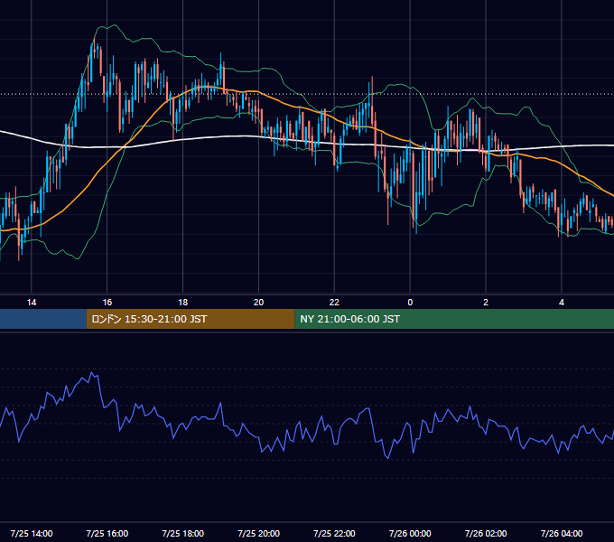
Task: Click the 2 hour axis label
Action: click(486, 303)
